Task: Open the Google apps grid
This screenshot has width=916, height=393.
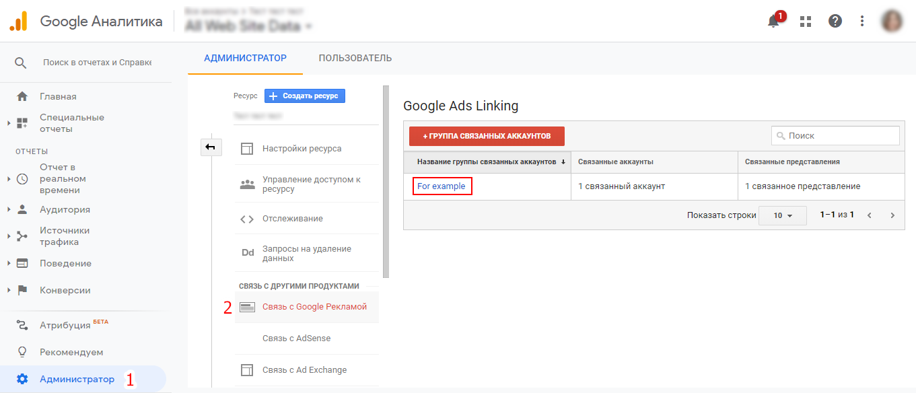Action: coord(806,21)
